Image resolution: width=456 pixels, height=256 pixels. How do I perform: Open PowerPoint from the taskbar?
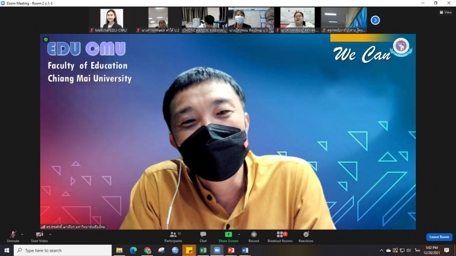[231, 250]
